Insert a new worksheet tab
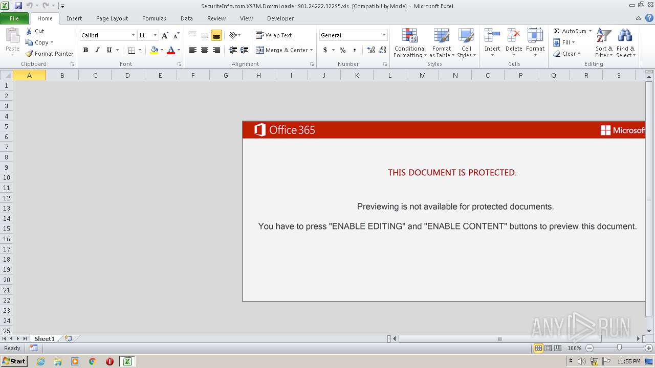655x368 pixels. pyautogui.click(x=68, y=338)
